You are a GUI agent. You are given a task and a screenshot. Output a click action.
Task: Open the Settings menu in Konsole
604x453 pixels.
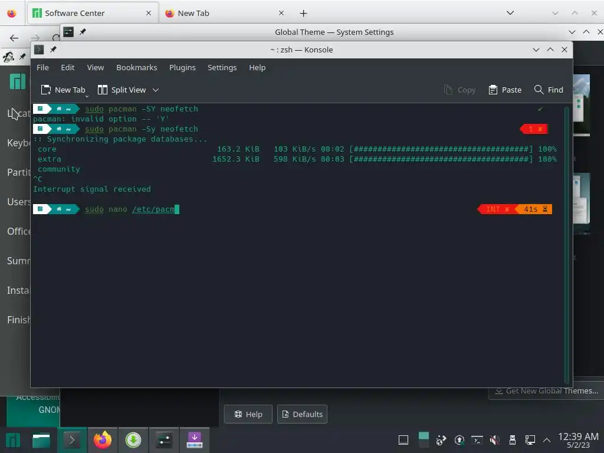222,67
